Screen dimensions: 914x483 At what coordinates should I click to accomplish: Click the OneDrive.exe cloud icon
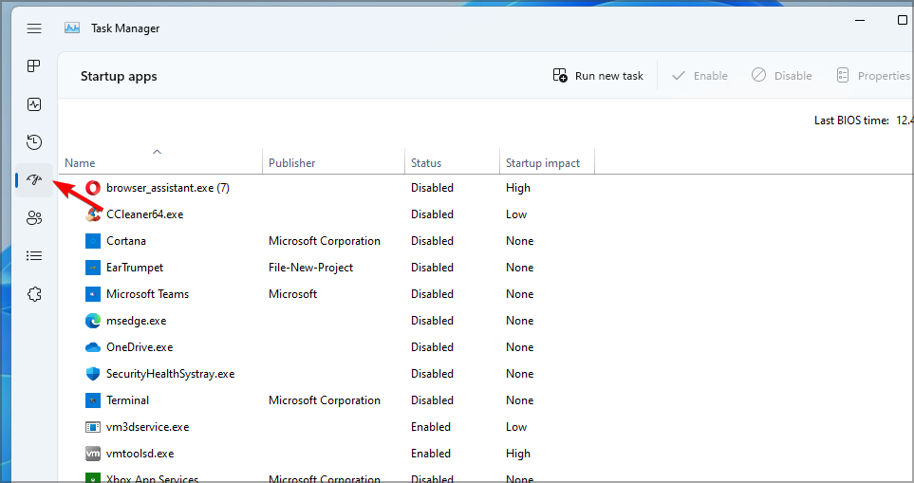point(93,347)
